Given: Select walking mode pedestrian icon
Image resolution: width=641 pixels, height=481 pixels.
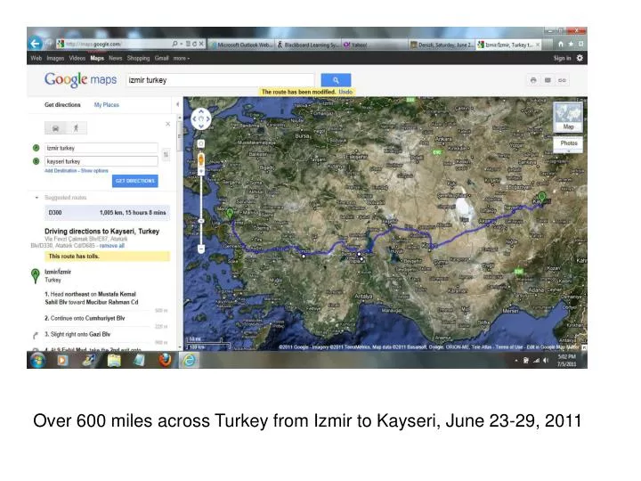Looking at the screenshot, I should tap(76, 128).
